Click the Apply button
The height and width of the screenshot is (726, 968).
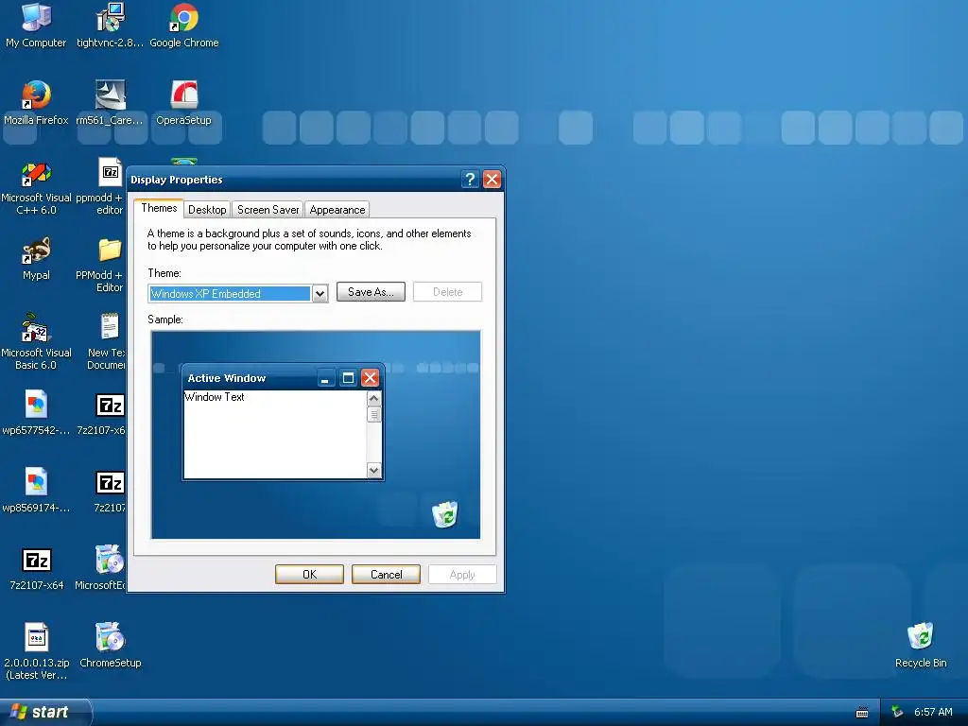pyautogui.click(x=462, y=574)
